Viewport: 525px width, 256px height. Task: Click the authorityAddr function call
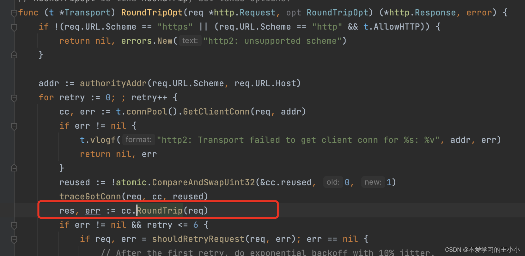click(113, 83)
